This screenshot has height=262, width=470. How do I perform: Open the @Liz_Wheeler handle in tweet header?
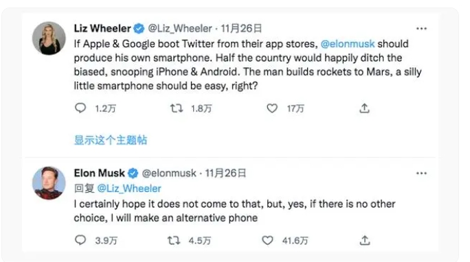pos(180,28)
